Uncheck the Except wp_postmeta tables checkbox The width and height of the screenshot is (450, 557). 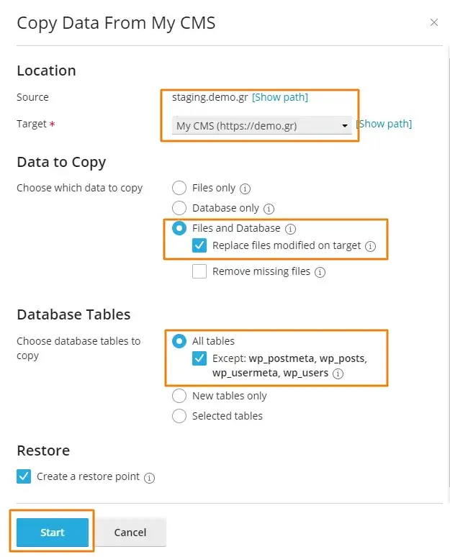[x=199, y=358]
